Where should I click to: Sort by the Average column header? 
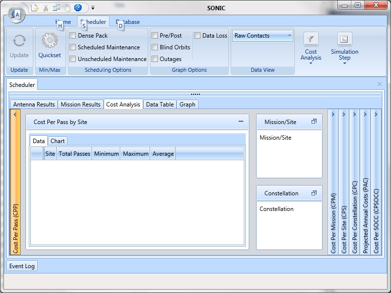tap(163, 154)
